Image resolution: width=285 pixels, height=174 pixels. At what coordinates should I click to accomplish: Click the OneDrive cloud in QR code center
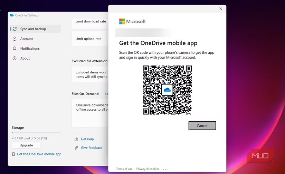point(167,90)
